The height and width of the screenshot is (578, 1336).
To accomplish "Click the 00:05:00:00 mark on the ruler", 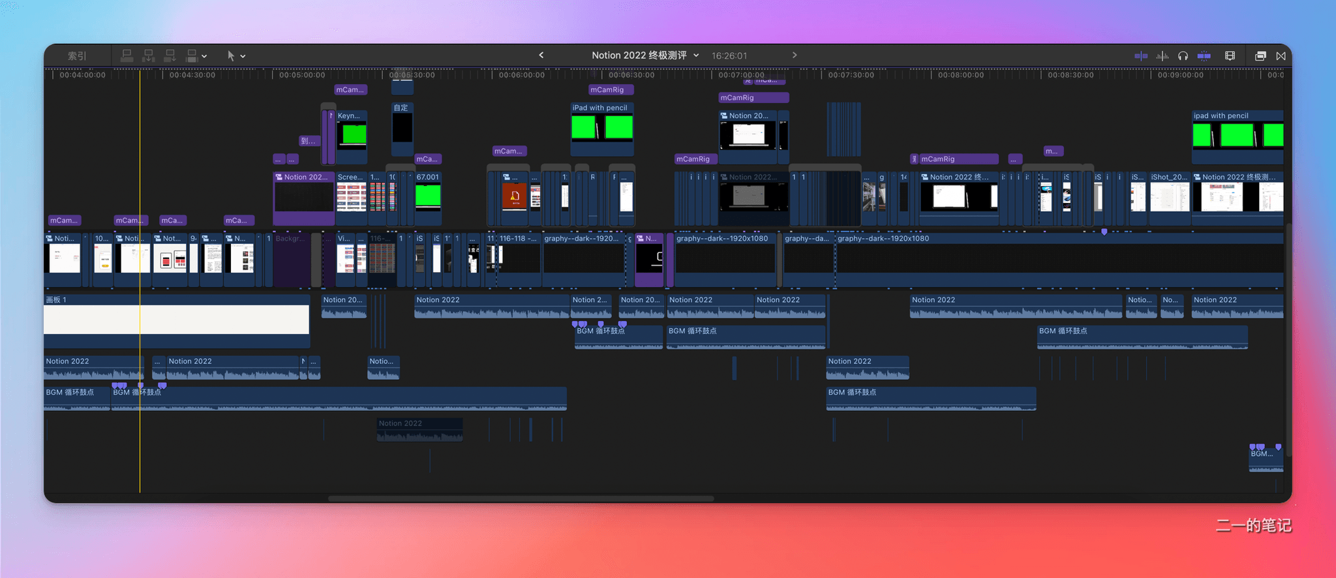I will [x=302, y=75].
